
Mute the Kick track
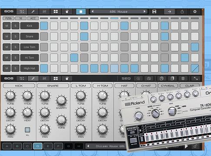tap(7, 26)
